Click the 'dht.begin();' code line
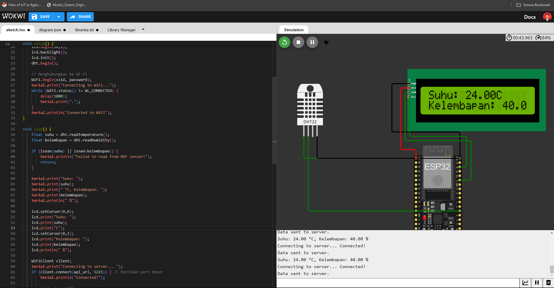Screen dimensions: 554x288 pyautogui.click(x=45, y=63)
